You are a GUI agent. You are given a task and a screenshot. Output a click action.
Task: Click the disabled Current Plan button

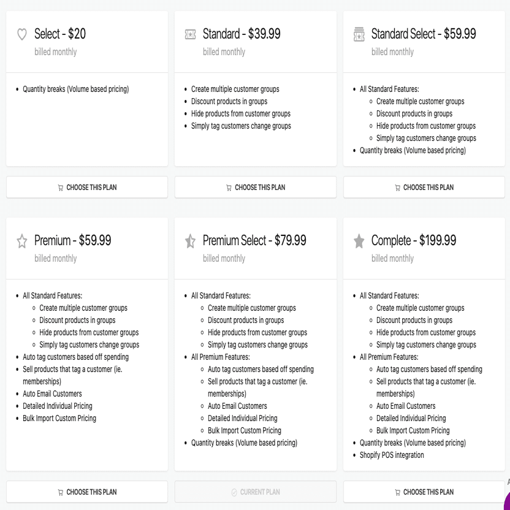[x=256, y=492]
